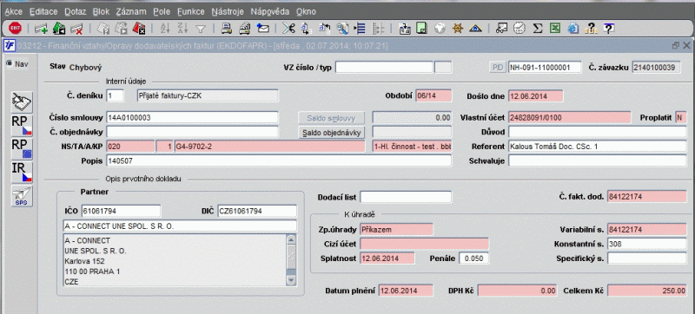This screenshot has width=695, height=314.
Task: Click the insert new record icon
Action: 41,29
